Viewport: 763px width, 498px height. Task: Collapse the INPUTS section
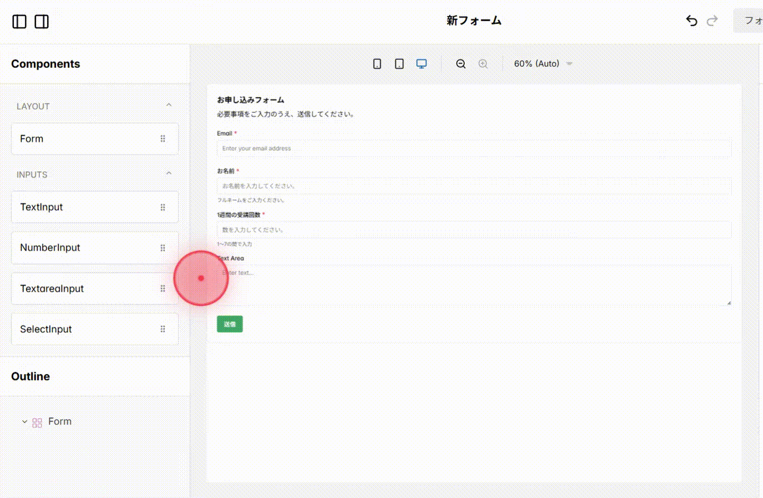(x=168, y=173)
